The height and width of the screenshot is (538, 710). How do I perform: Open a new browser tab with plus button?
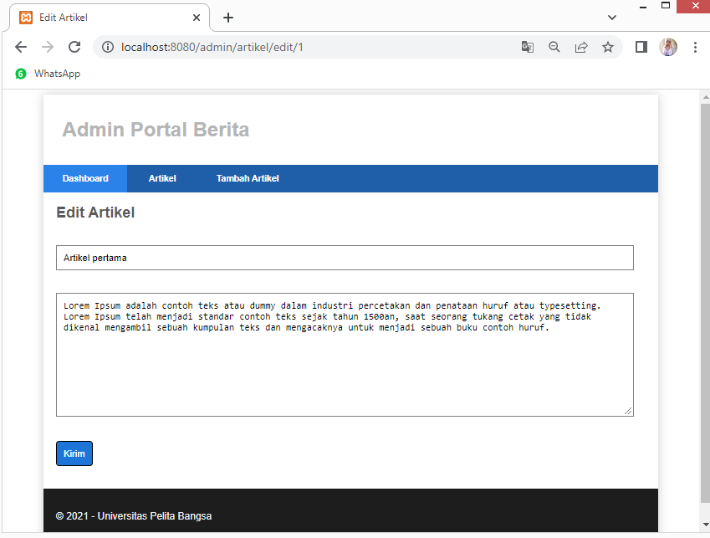[x=229, y=17]
